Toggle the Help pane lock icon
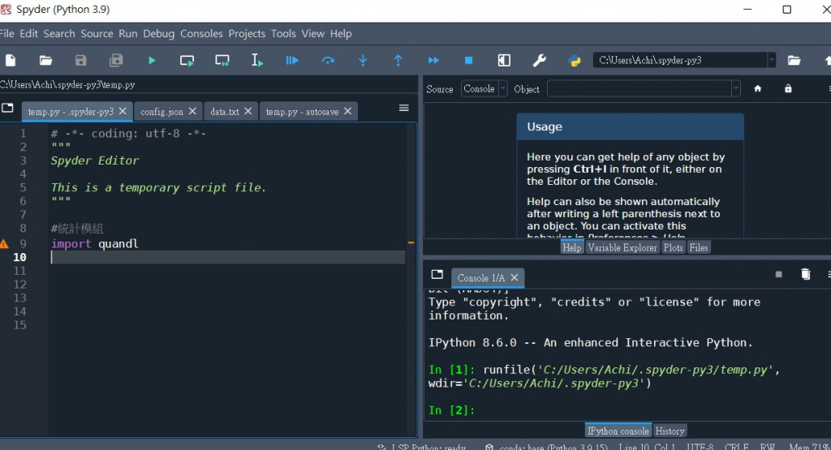The height and width of the screenshot is (450, 831). (x=788, y=89)
